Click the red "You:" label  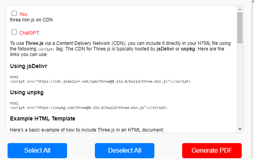[24, 14]
